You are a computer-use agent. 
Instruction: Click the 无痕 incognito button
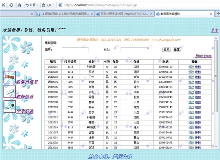point(47,5)
